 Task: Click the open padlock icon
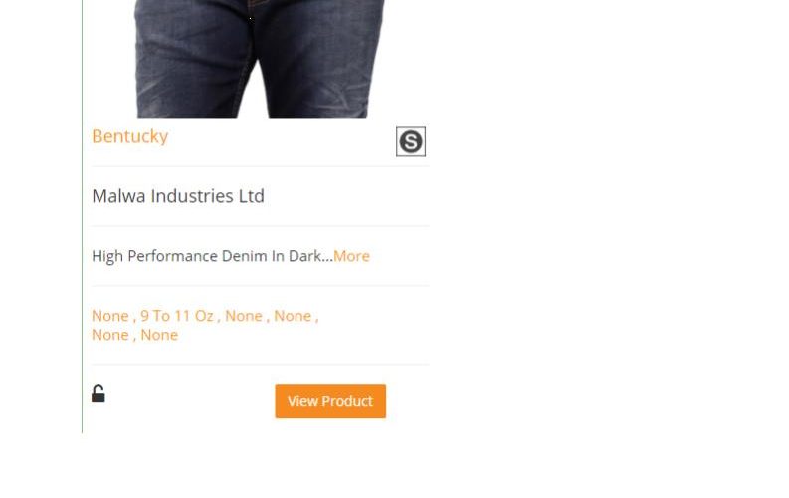(99, 393)
